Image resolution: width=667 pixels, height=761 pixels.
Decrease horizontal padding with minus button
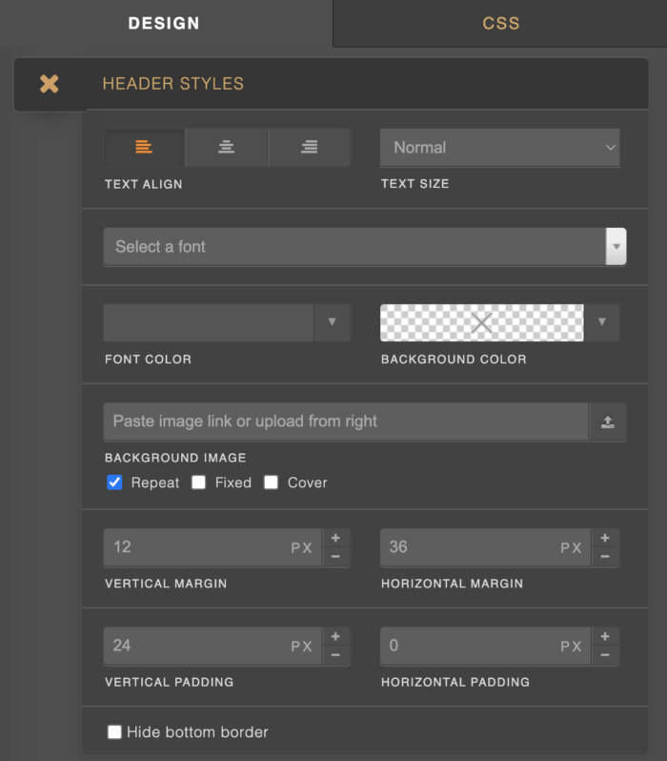point(604,655)
